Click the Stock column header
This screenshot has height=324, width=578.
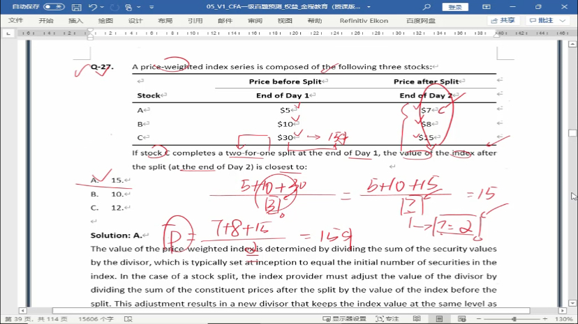[149, 95]
